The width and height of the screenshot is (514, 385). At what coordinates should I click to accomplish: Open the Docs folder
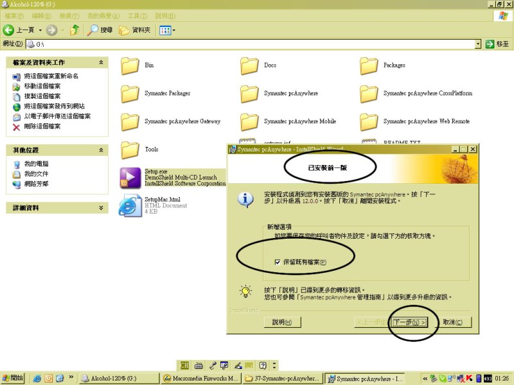click(x=249, y=66)
